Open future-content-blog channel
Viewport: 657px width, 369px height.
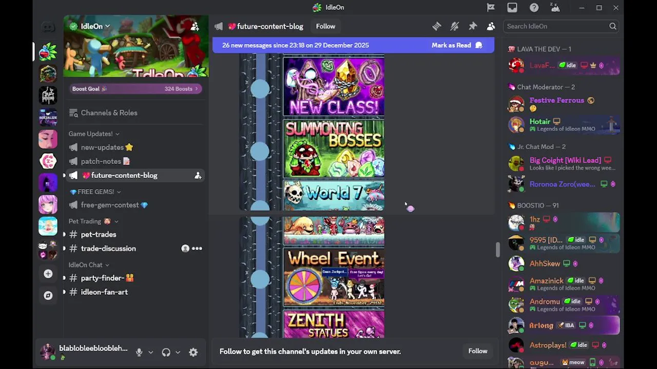point(136,176)
